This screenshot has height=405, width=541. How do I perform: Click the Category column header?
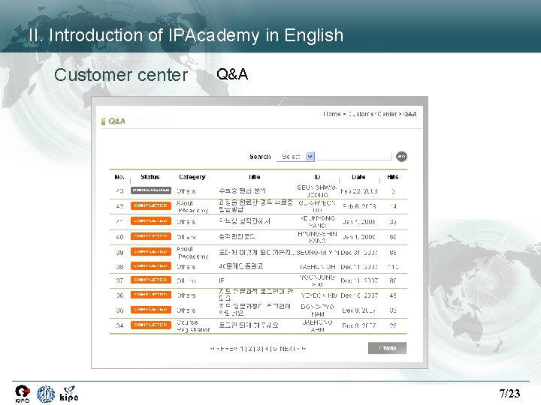tap(192, 177)
